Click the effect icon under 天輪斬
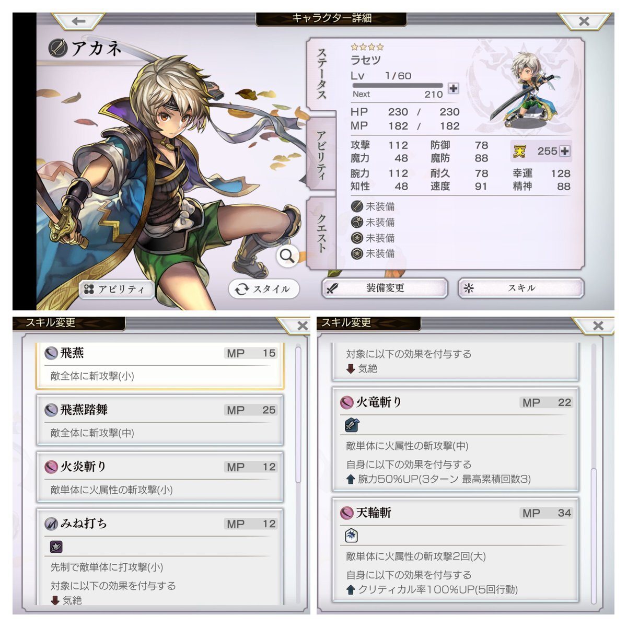This screenshot has height=627, width=627. click(x=352, y=535)
